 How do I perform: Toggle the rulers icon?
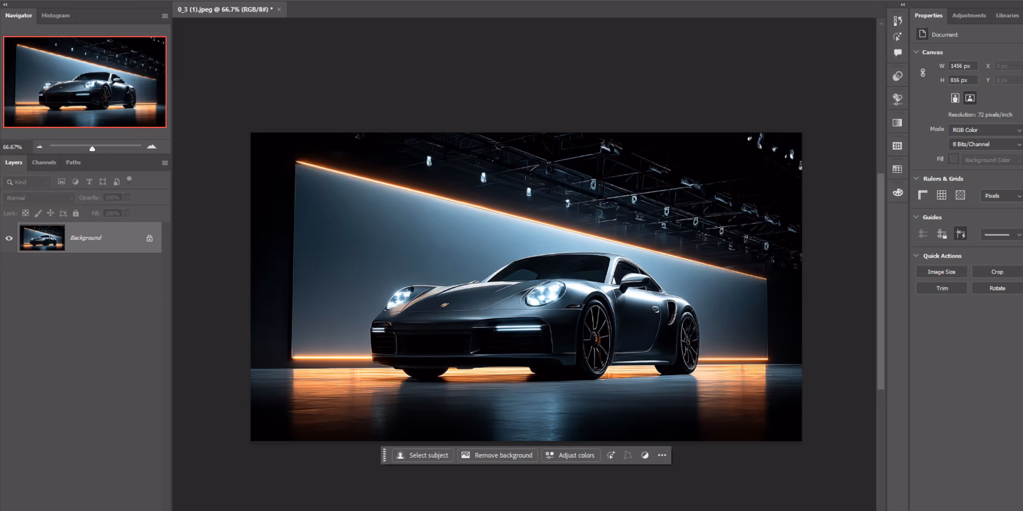[923, 195]
